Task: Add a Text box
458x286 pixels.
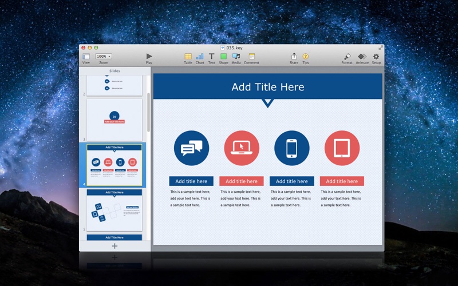Action: click(211, 56)
